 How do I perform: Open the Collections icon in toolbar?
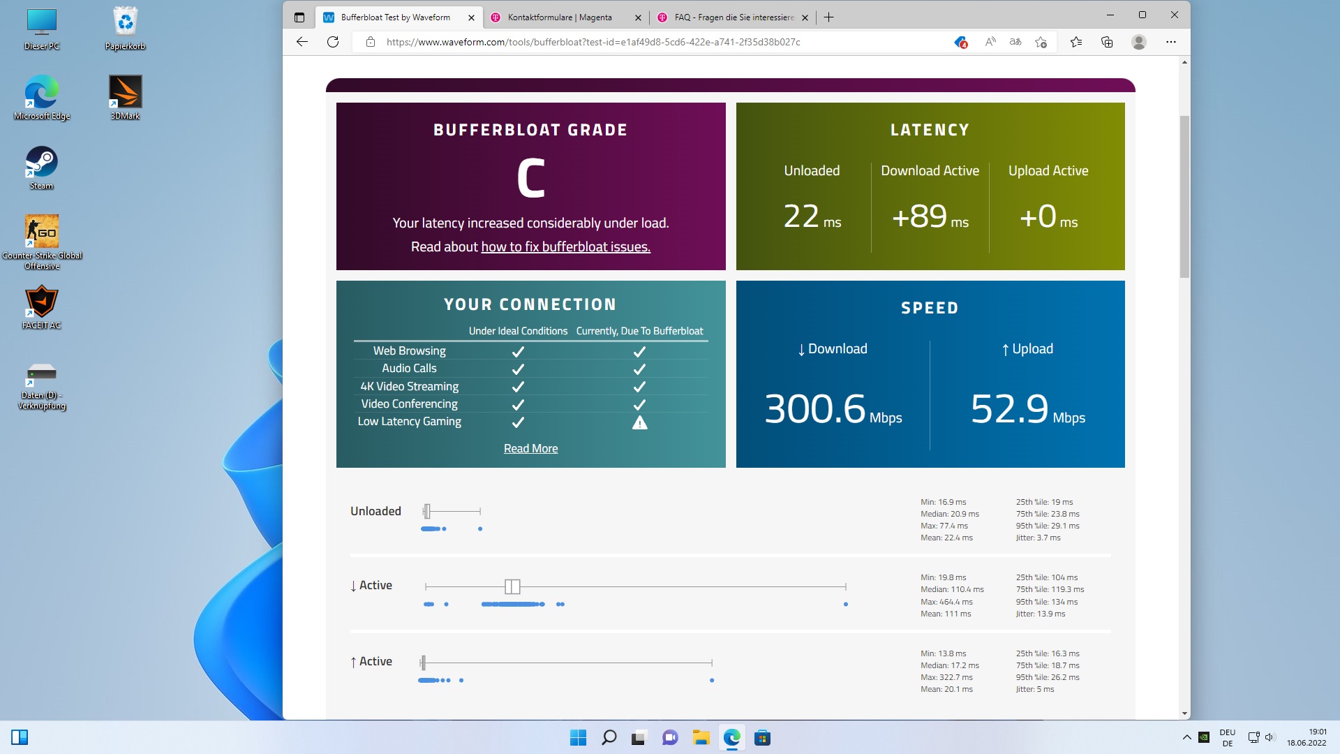click(1107, 42)
